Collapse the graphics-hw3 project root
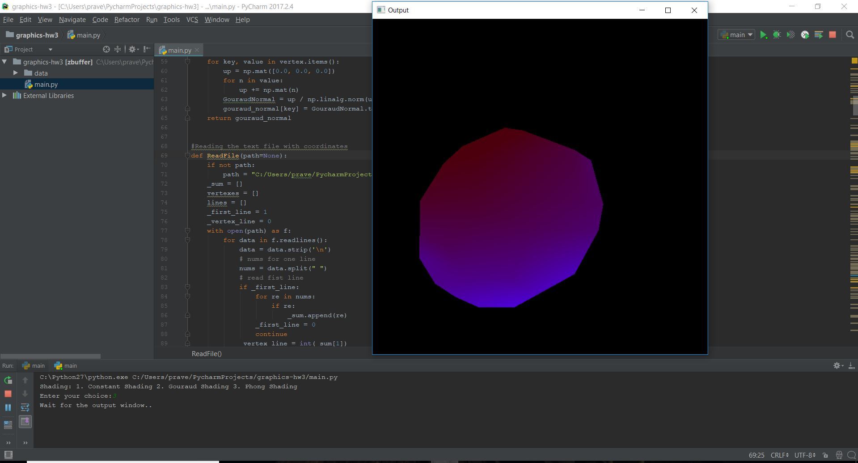Screen dimensions: 858x463 click(x=4, y=62)
